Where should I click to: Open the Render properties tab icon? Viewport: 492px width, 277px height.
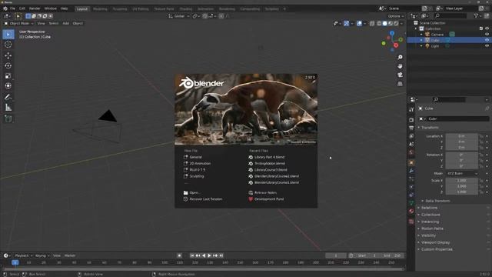coord(411,120)
